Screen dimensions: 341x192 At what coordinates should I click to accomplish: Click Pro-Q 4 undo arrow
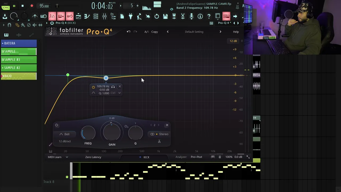tap(128, 31)
